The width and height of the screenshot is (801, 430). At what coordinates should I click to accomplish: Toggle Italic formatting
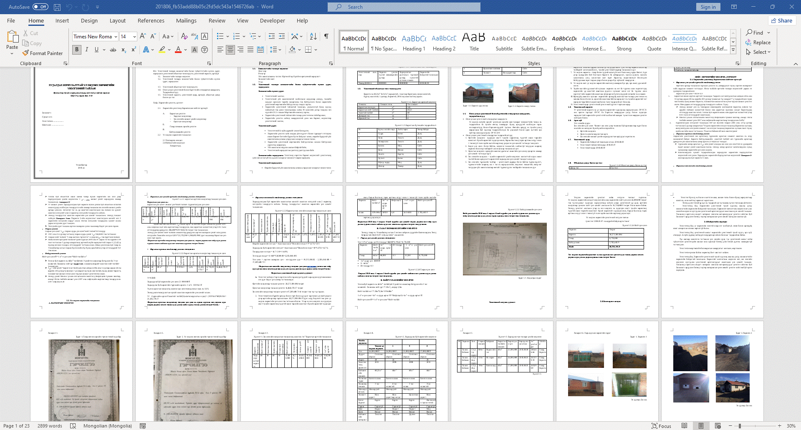point(87,50)
